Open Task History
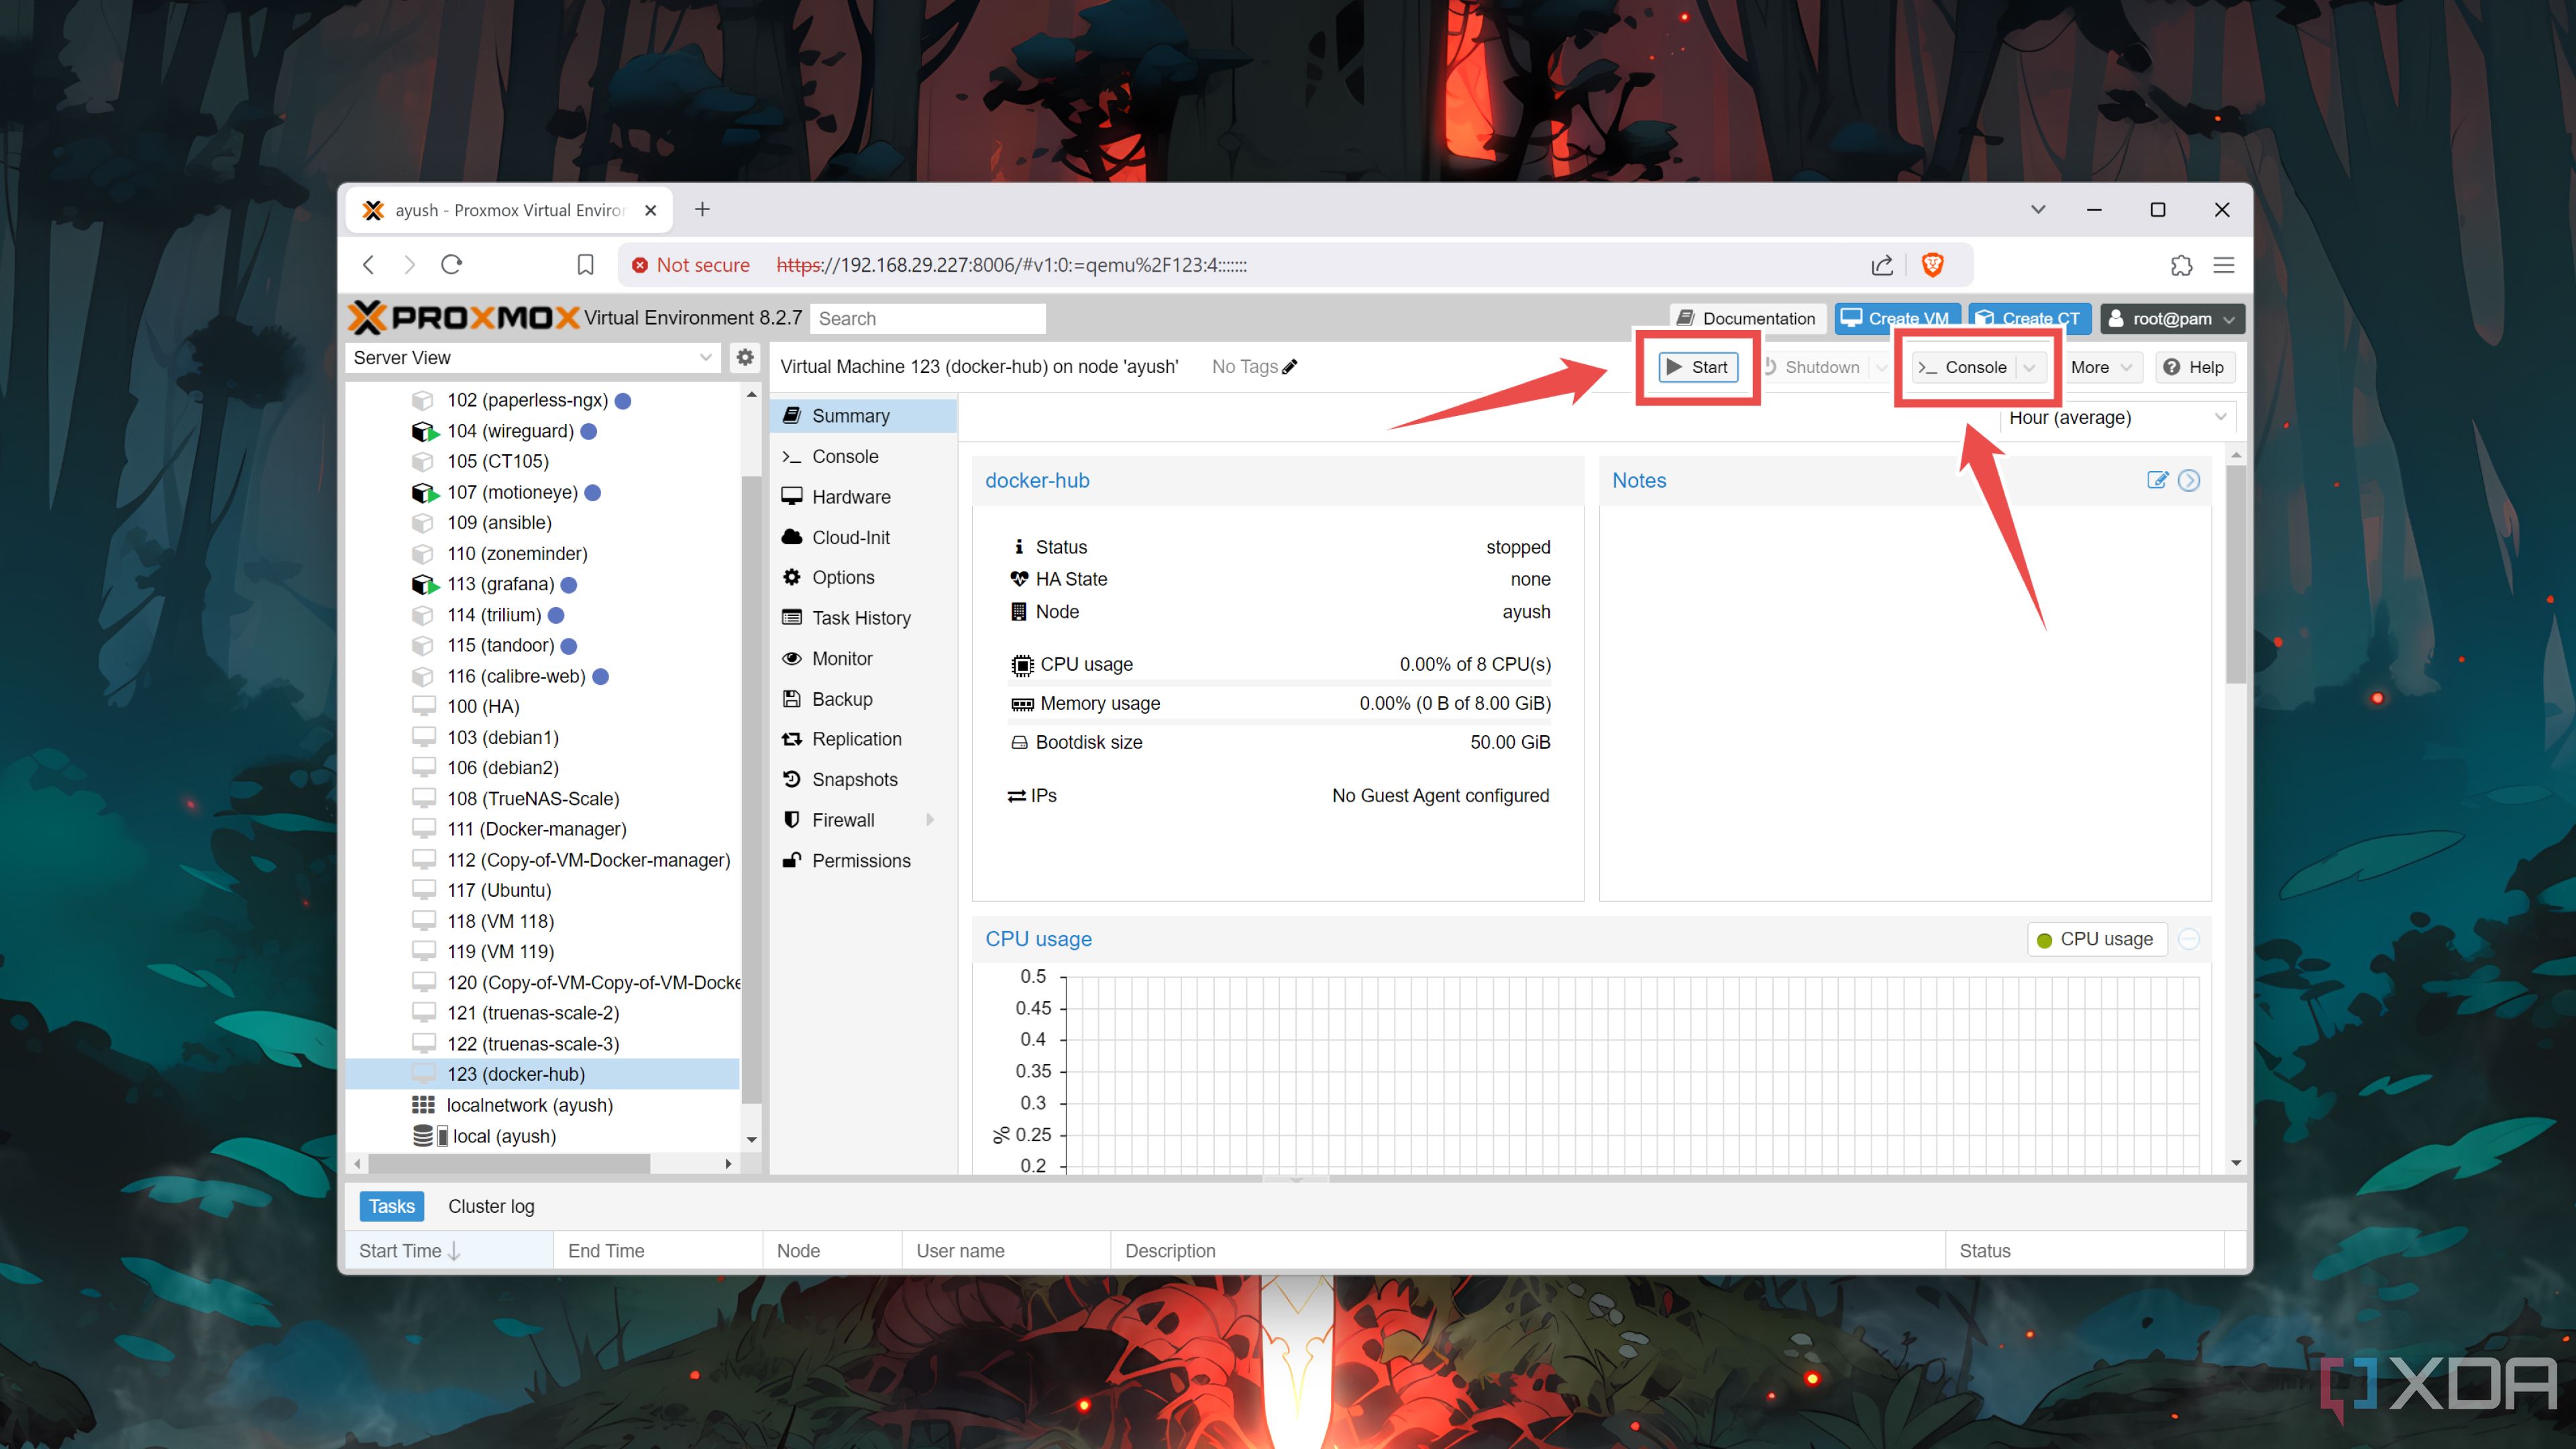2576x1449 pixels. [863, 618]
